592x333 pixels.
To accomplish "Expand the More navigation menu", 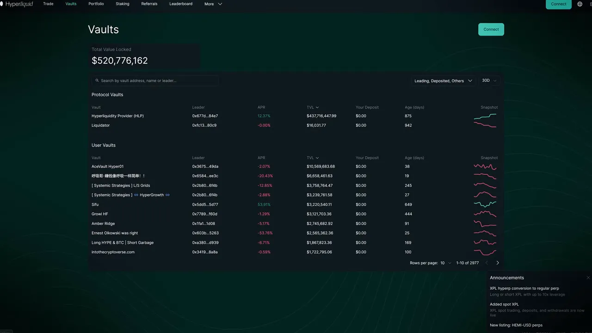I will 213,4.
